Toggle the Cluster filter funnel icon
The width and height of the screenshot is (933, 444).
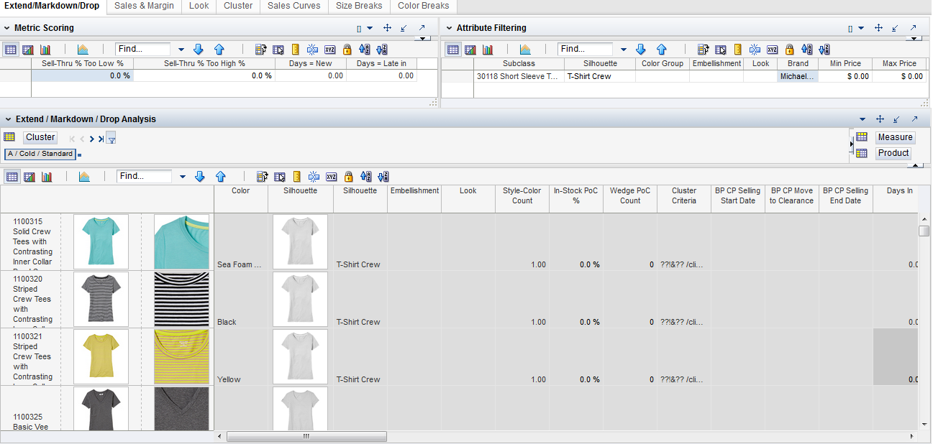pyautogui.click(x=111, y=138)
